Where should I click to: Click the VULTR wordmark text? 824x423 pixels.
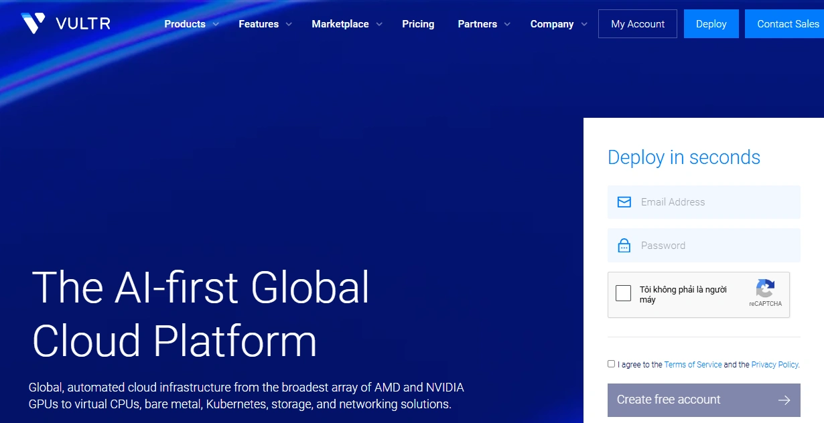[x=83, y=24]
